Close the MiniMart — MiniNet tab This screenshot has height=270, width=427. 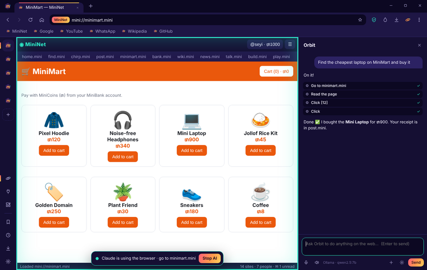(78, 7)
